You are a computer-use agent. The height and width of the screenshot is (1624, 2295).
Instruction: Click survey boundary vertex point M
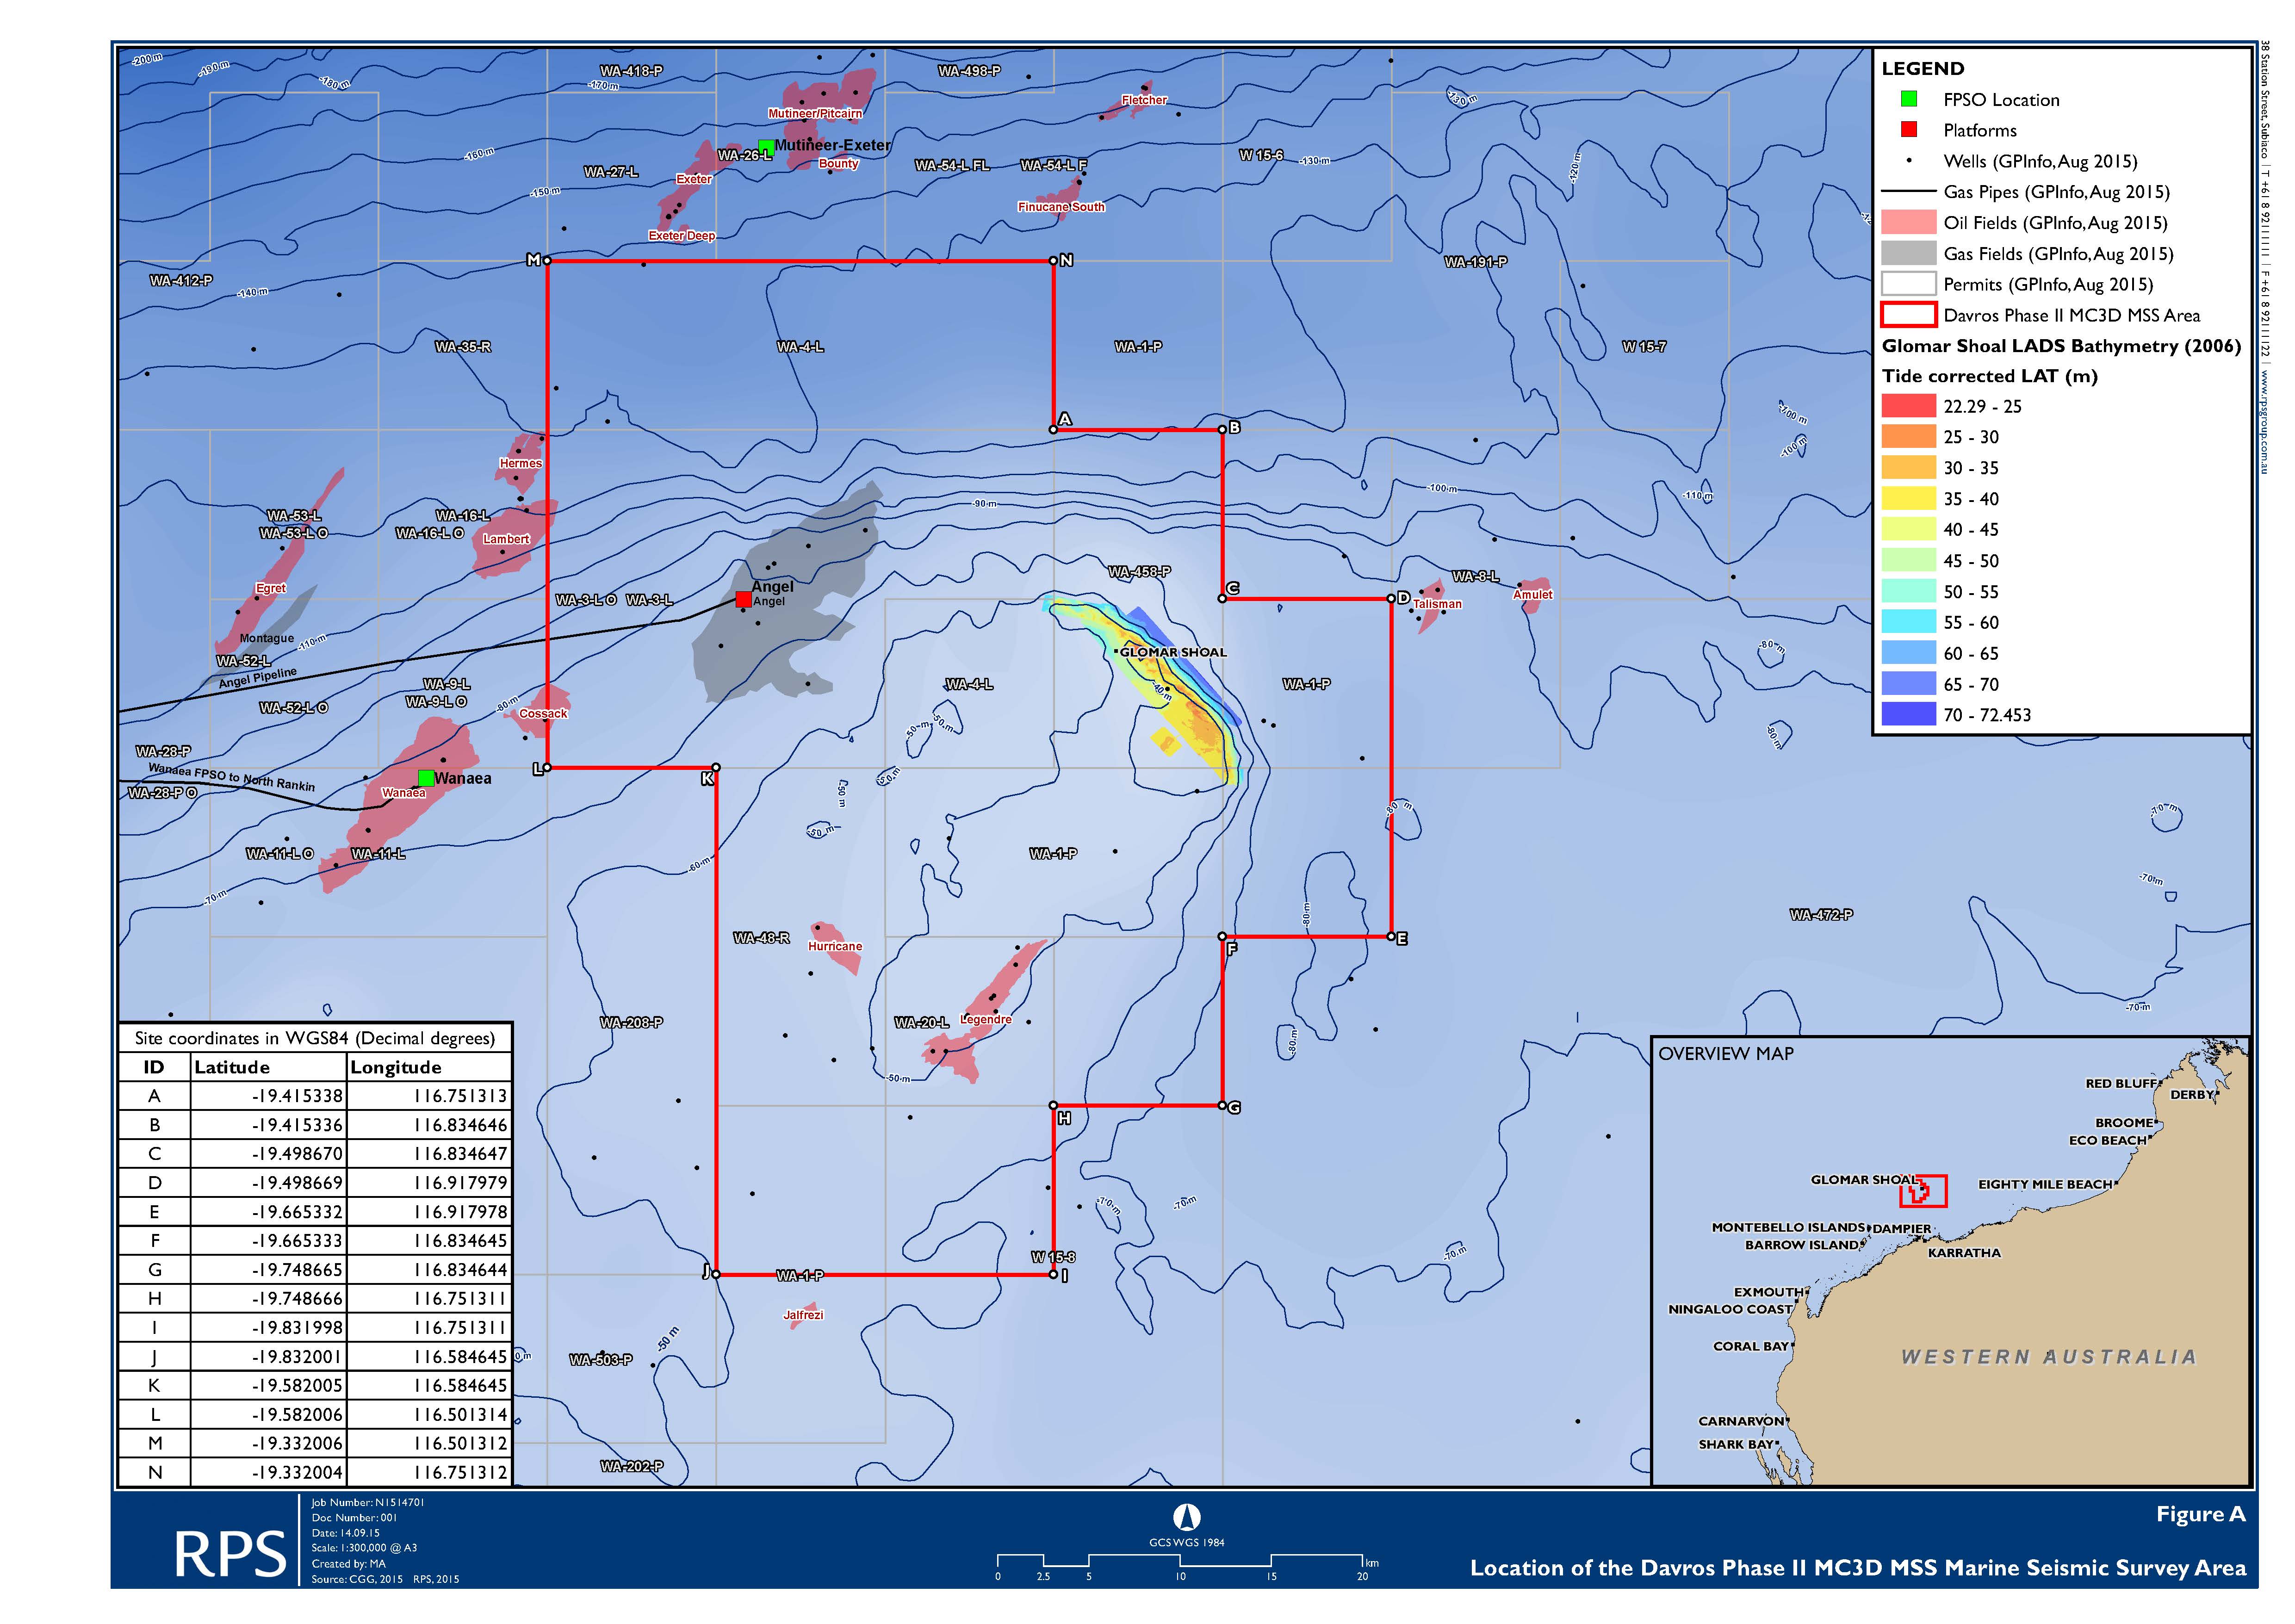(547, 261)
